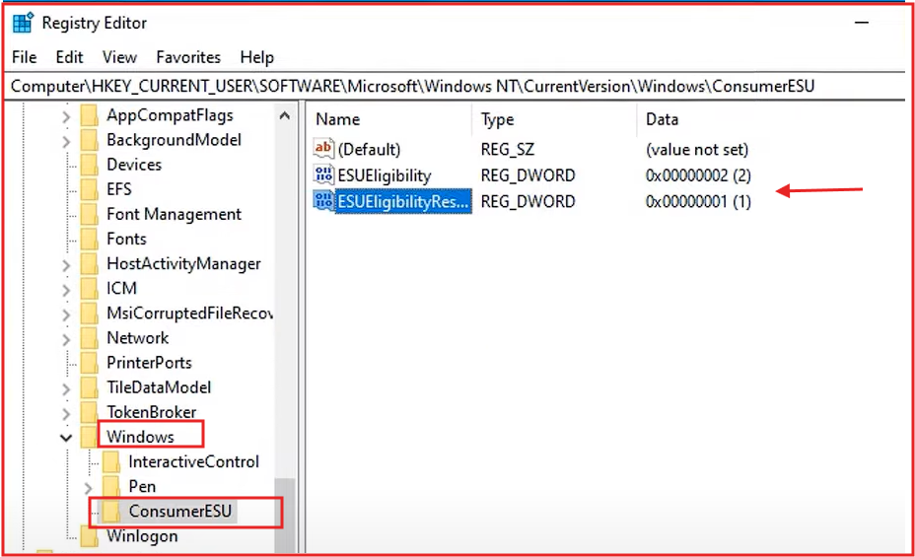Click the (Default) string value icon
Screen dimensions: 915x557
click(x=323, y=149)
